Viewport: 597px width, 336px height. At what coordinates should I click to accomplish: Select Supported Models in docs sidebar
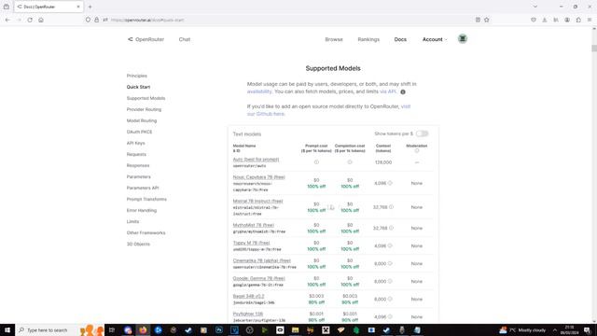pyautogui.click(x=146, y=98)
